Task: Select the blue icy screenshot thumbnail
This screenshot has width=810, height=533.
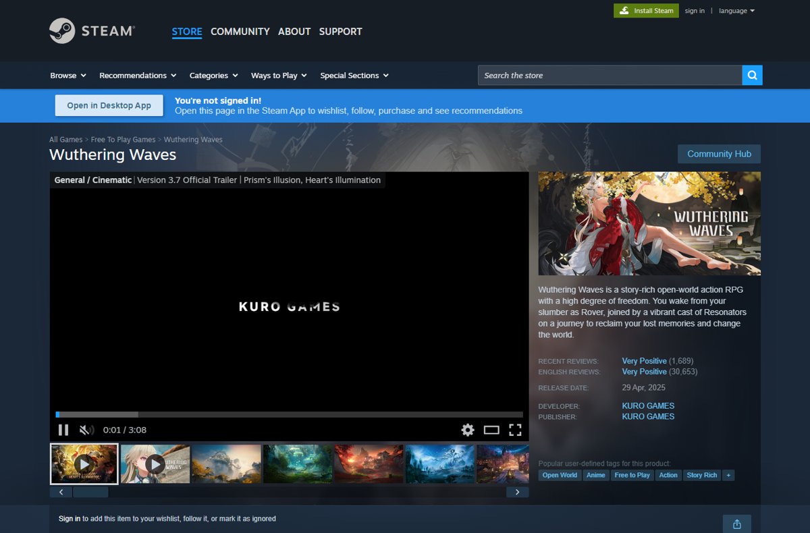Action: point(440,464)
